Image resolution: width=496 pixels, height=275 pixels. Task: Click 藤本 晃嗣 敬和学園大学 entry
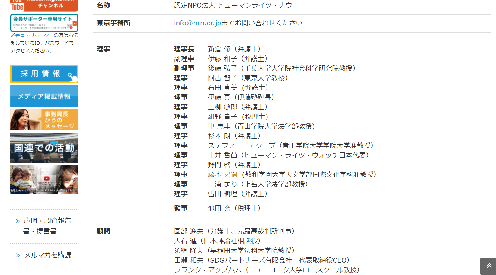pyautogui.click(x=292, y=175)
